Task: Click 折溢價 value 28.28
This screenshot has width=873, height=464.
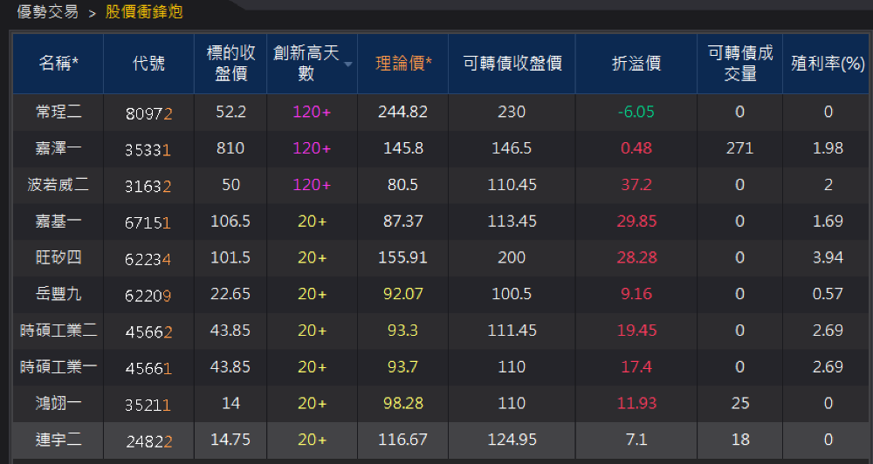Action: 636,257
